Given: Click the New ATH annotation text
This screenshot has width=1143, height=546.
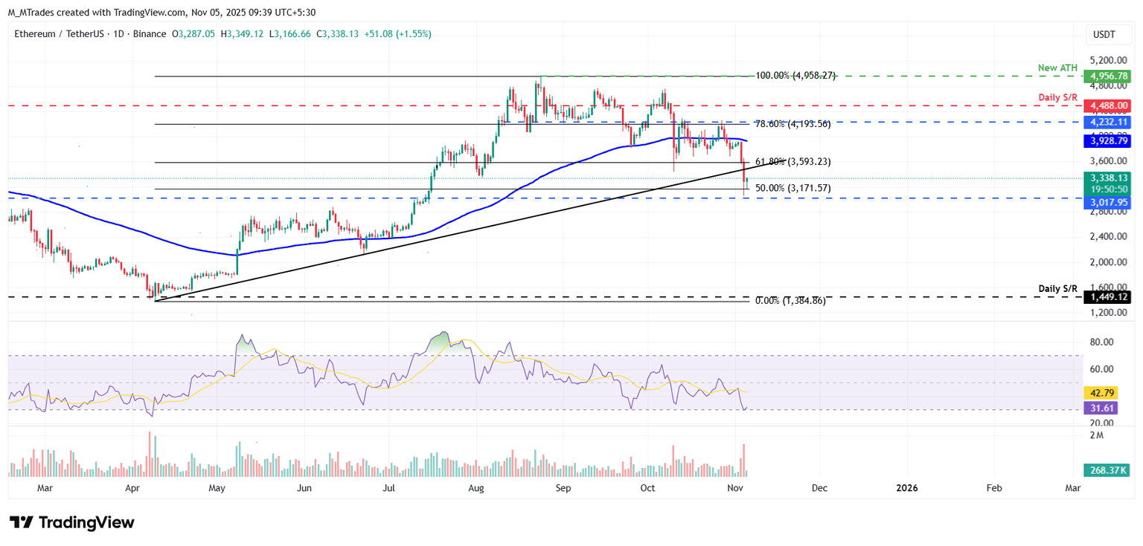Looking at the screenshot, I should [x=1057, y=68].
